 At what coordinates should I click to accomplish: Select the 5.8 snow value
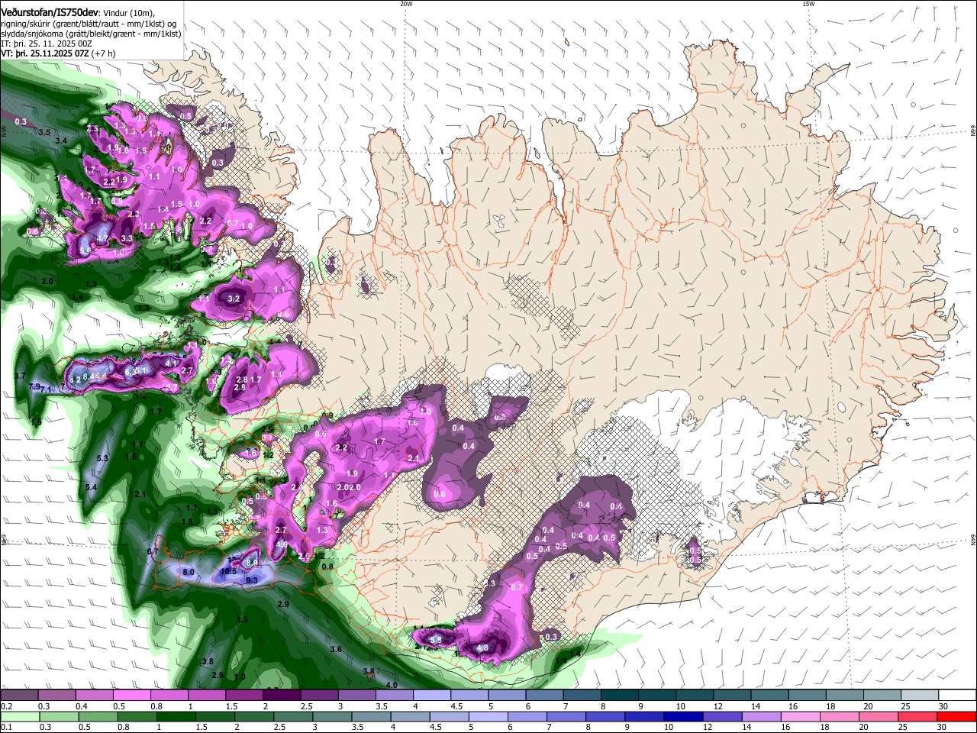click(x=436, y=640)
